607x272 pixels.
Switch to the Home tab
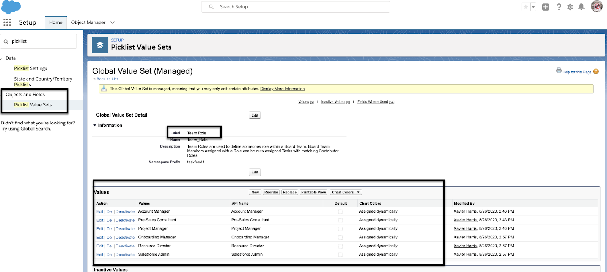coord(56,22)
